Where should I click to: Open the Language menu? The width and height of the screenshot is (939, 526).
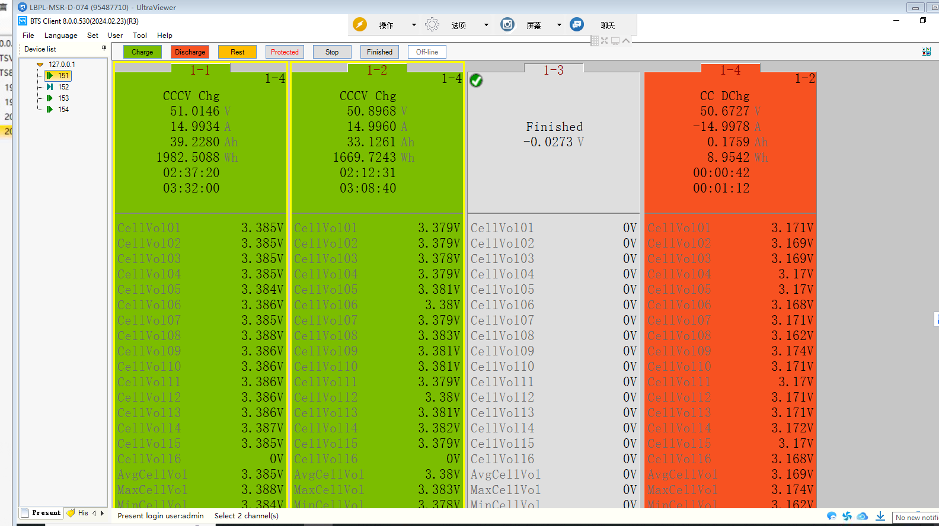[61, 36]
